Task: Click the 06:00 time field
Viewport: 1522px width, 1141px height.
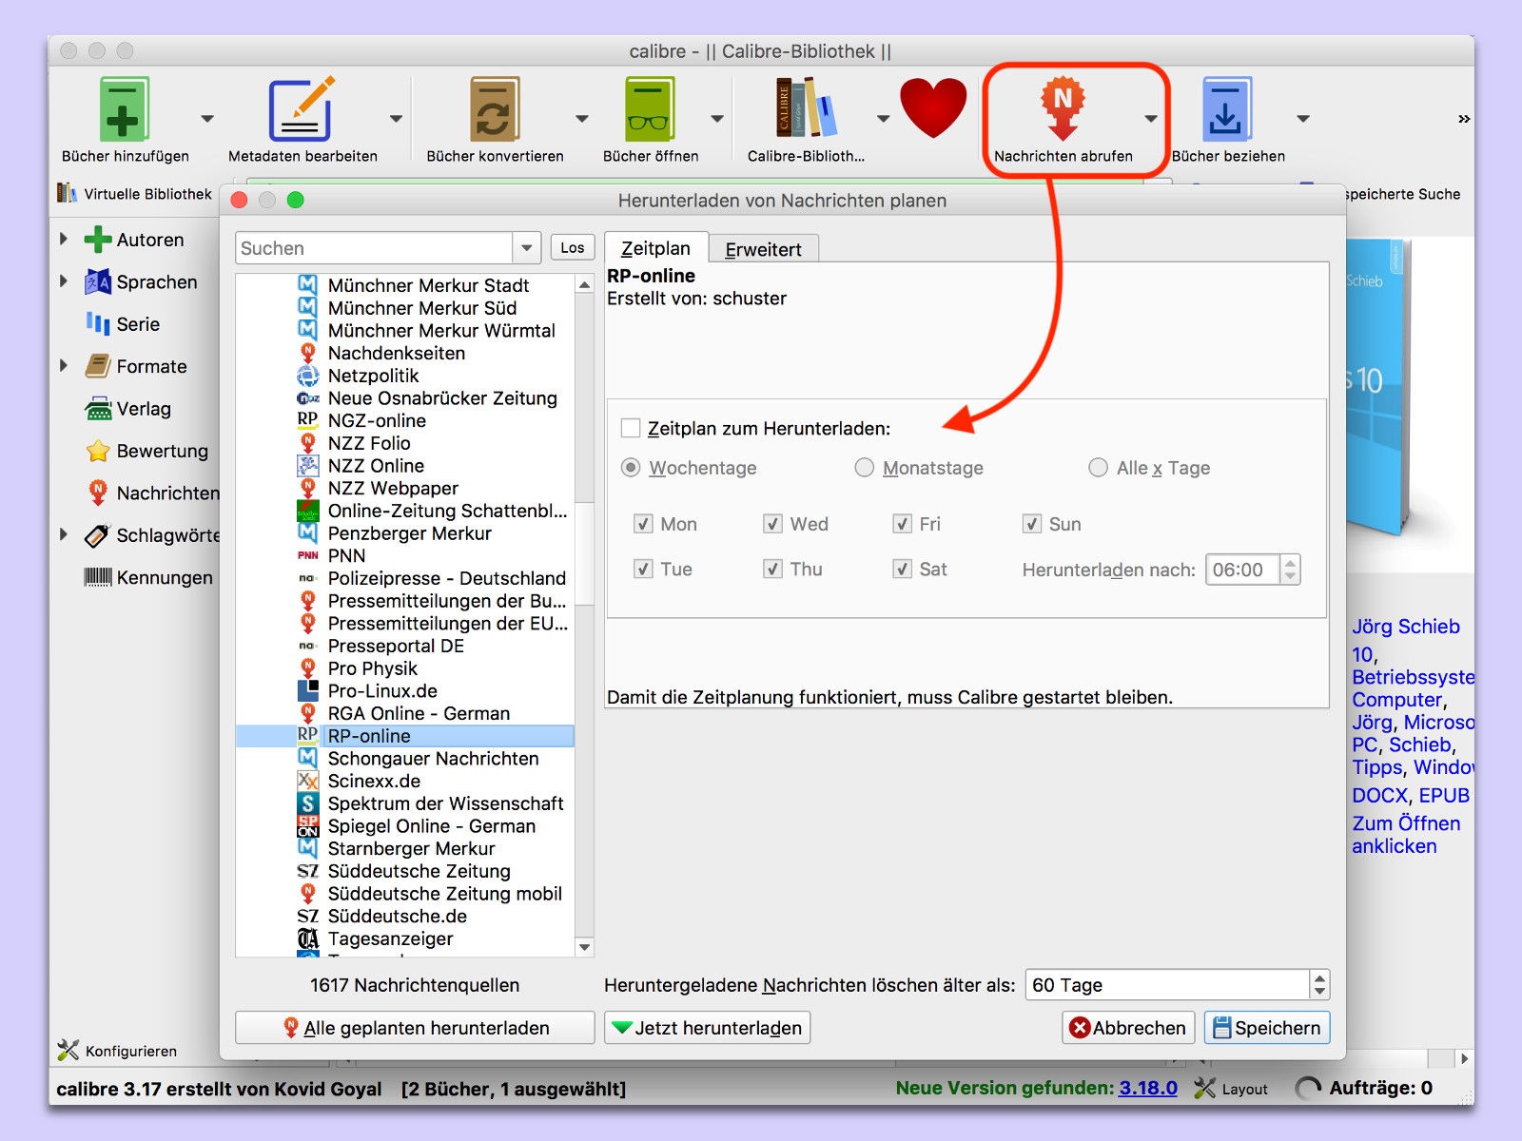Action: pyautogui.click(x=1242, y=570)
